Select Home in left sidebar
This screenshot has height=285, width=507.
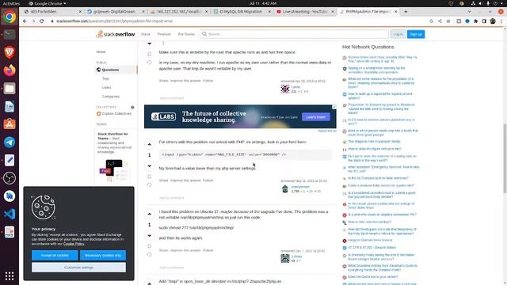(x=101, y=51)
